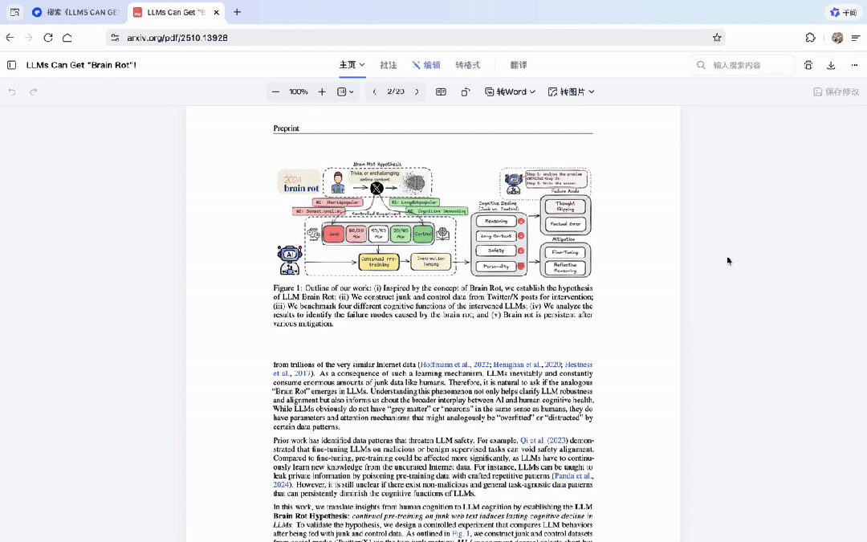The image size is (867, 542).
Task: Select the 翻译 menu item
Action: click(519, 65)
